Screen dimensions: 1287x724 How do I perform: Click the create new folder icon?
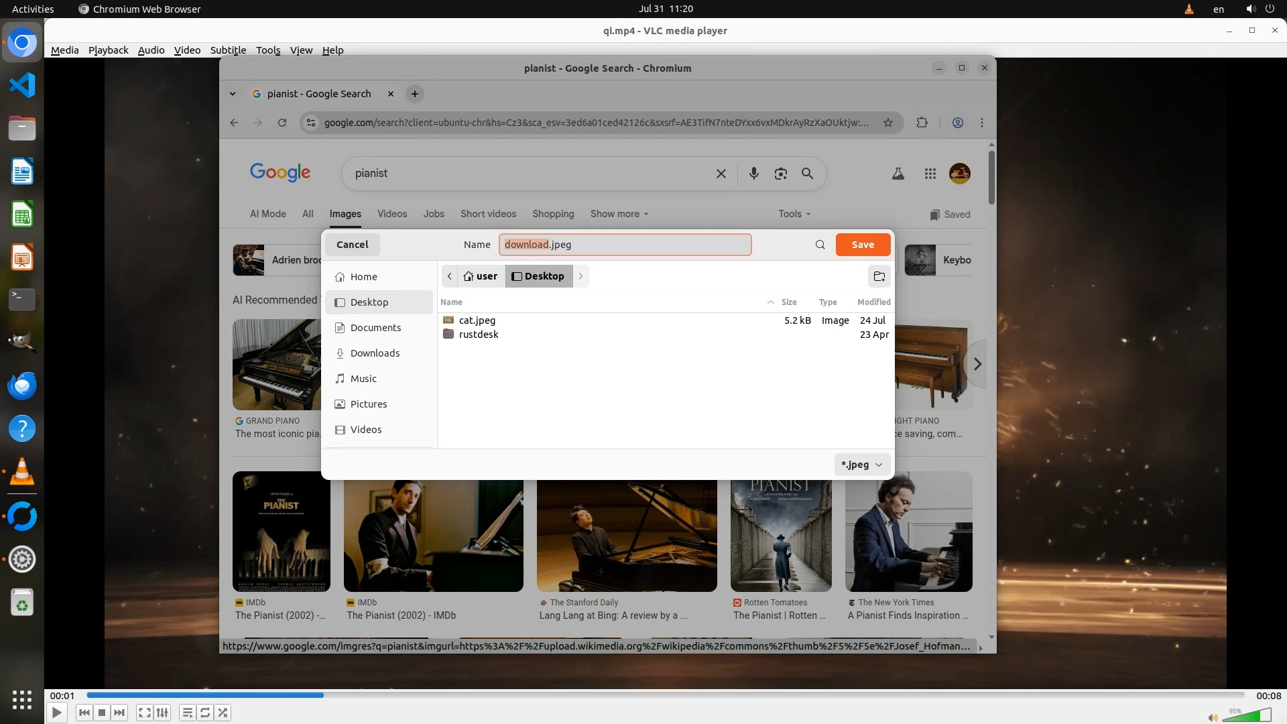tap(879, 276)
